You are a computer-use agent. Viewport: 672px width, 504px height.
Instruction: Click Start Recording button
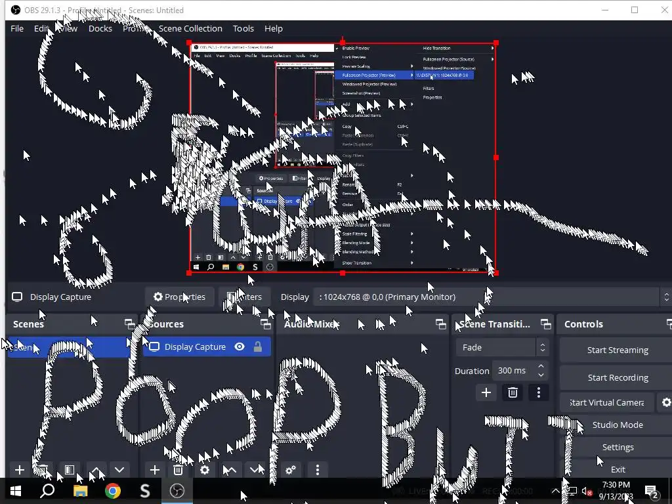click(x=617, y=377)
